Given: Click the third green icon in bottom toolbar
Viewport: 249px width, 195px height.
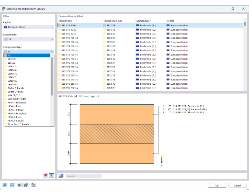Looking at the screenshot, I should (x=20, y=185).
